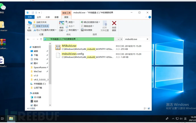Open Explorer help question mark icon
Screen dimensions: 196x123
(x=150, y=17)
